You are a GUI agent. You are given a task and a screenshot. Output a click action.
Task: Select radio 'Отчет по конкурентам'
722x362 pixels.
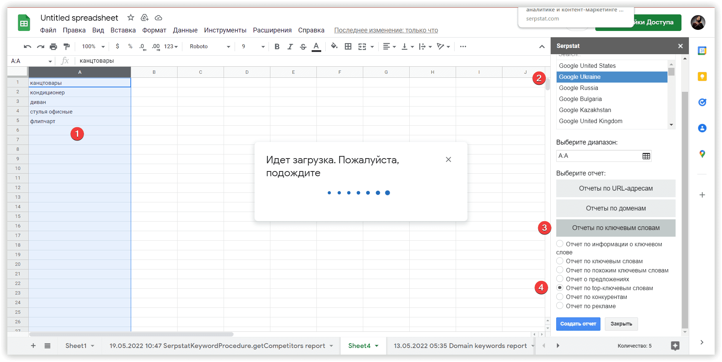point(560,296)
